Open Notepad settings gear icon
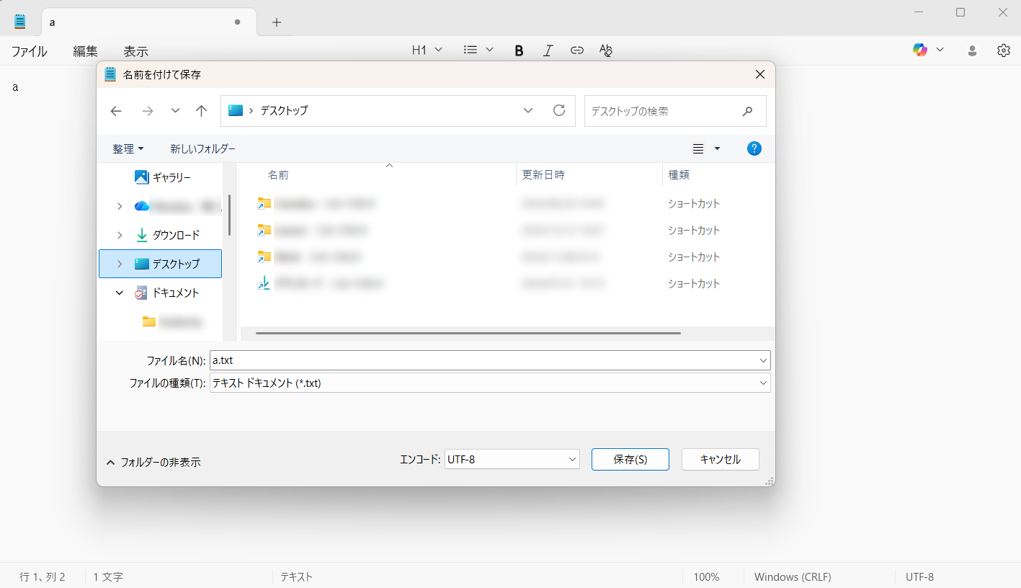 tap(1004, 50)
